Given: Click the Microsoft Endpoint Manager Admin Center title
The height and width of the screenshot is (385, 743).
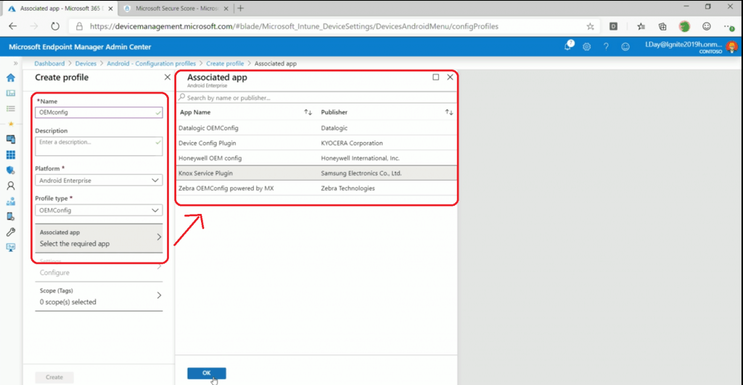Looking at the screenshot, I should (x=80, y=47).
